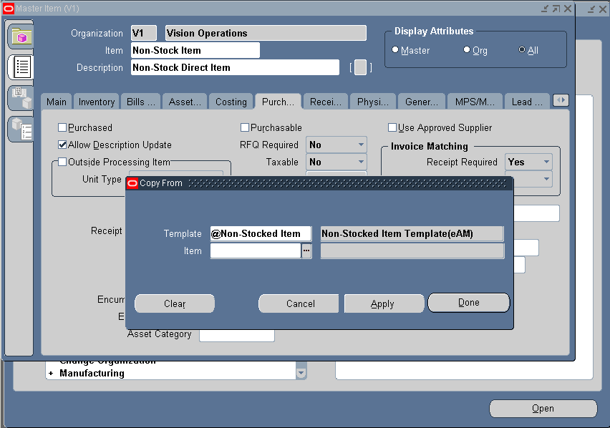Expand the Manufacturing tree node
The height and width of the screenshot is (428, 610).
point(51,373)
